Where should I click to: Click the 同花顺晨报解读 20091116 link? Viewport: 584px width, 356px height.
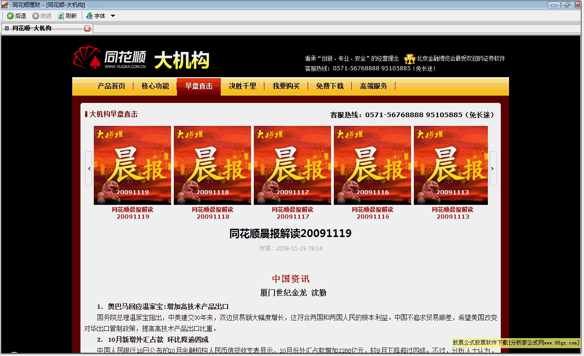[x=372, y=213]
